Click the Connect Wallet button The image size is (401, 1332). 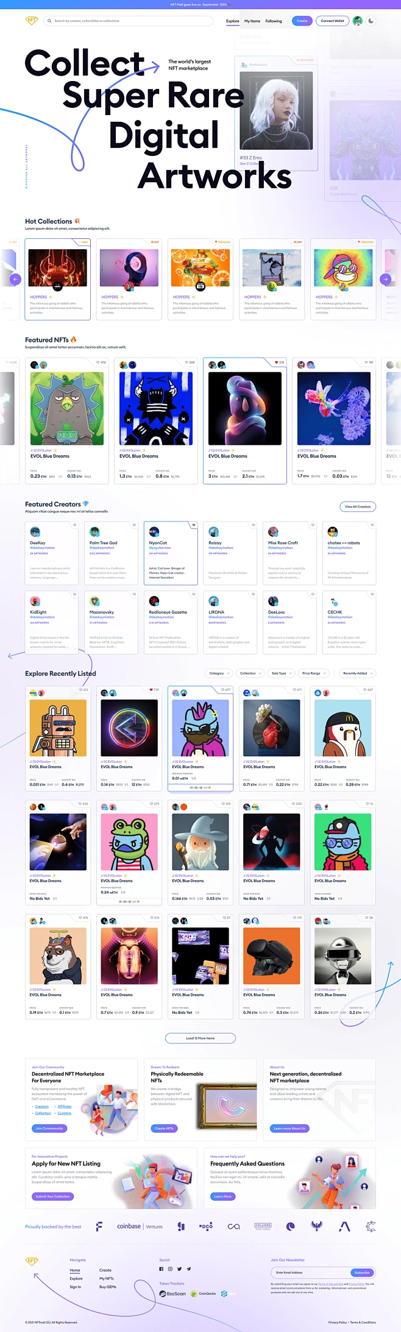coord(332,21)
